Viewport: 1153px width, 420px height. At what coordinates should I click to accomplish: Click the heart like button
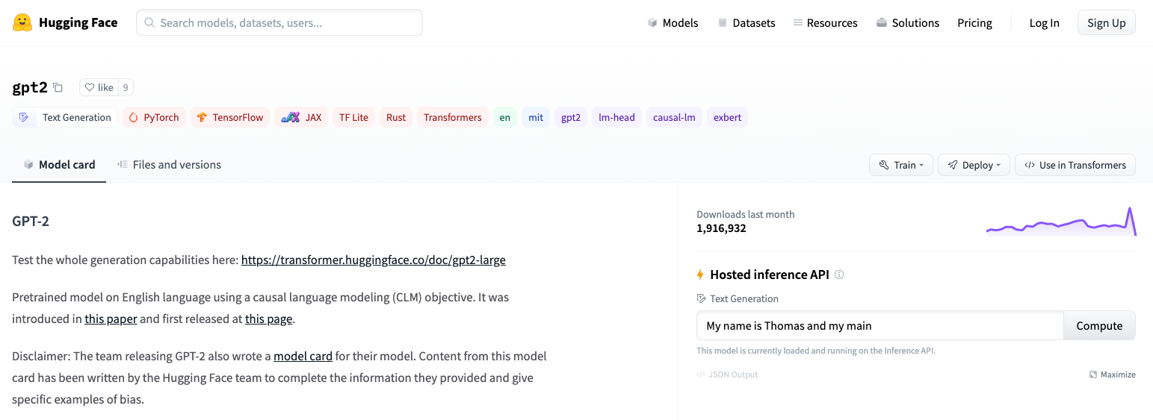pos(98,87)
